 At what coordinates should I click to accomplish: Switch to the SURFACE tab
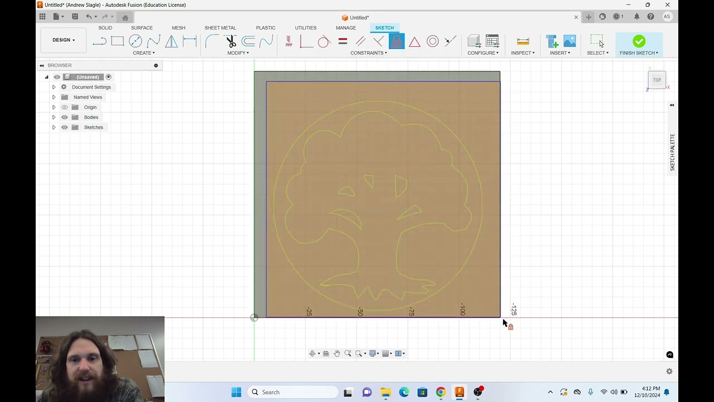coord(142,28)
